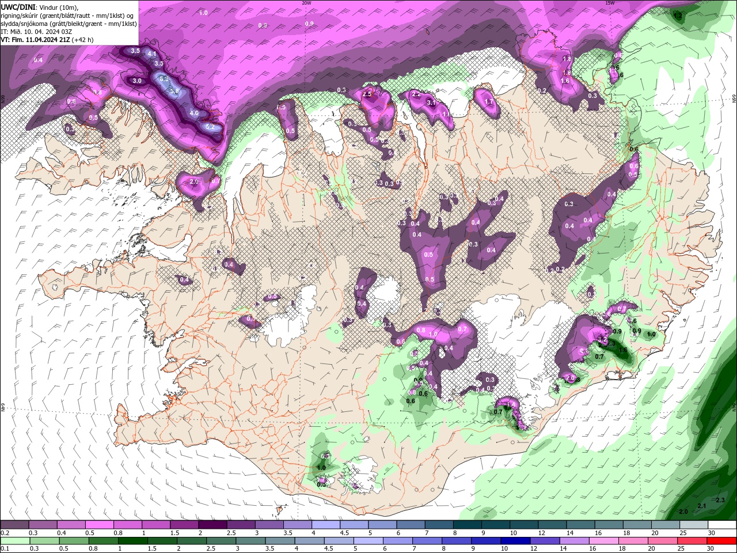Image resolution: width=737 pixels, height=553 pixels.
Task: Click the 20W longitude label
Action: (x=306, y=2)
